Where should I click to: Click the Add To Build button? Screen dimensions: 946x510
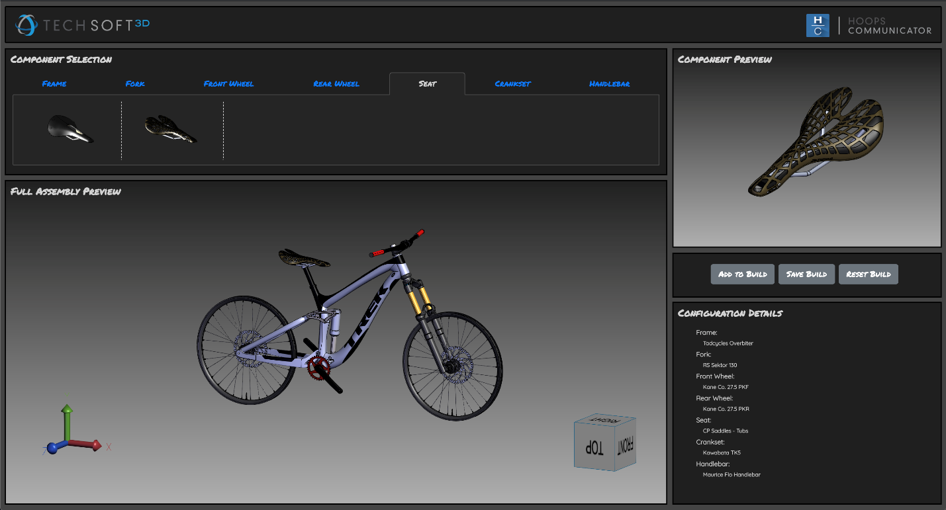tap(742, 274)
